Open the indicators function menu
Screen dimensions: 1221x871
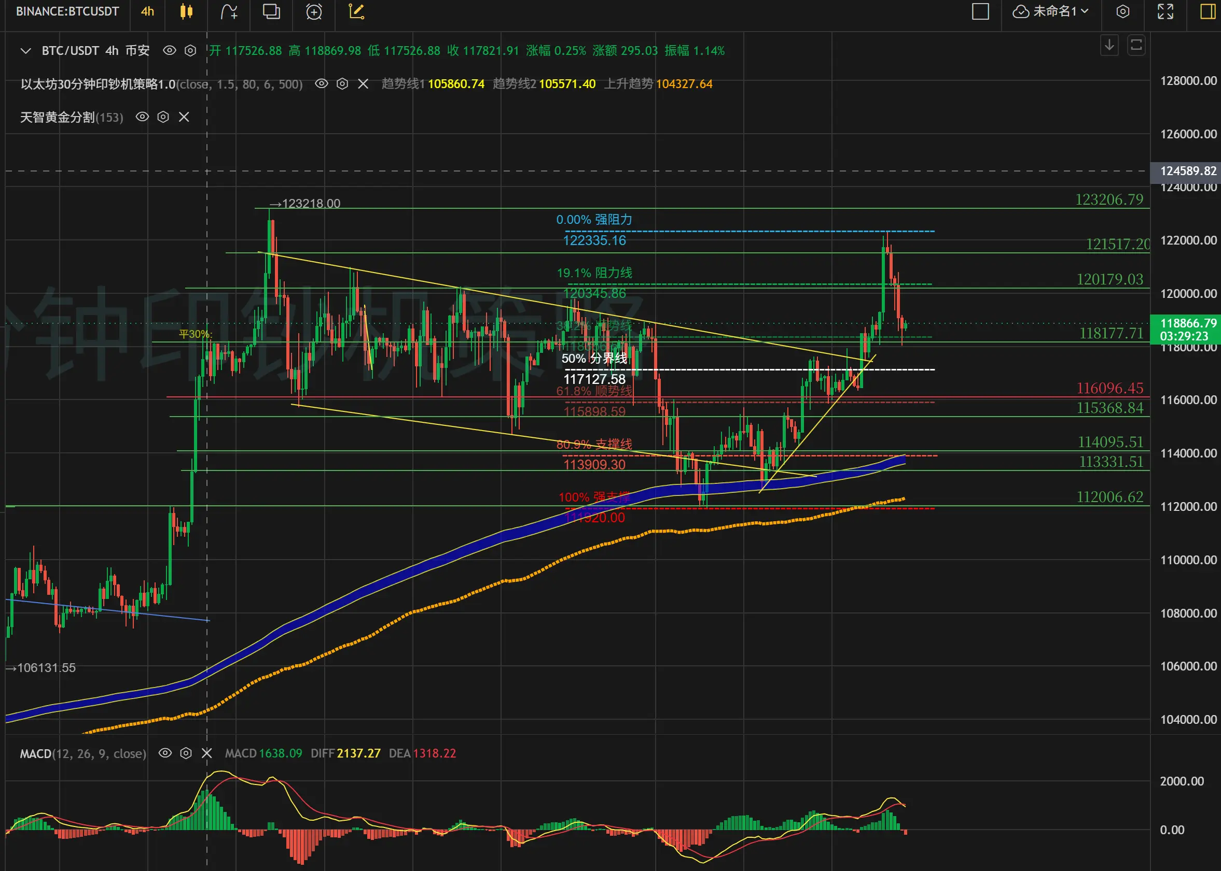(229, 11)
